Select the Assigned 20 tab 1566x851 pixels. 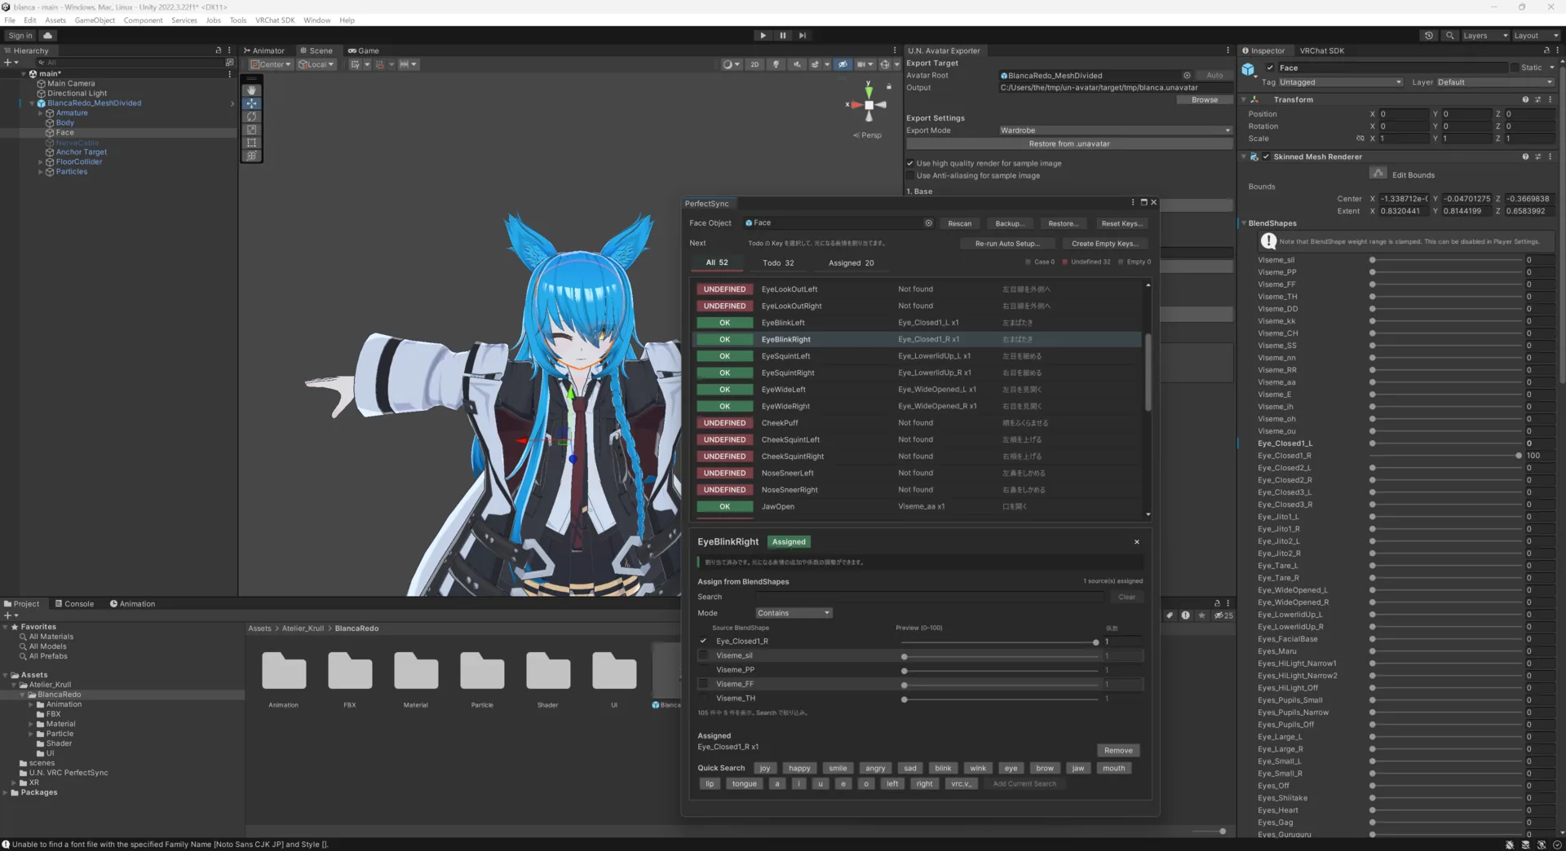tap(851, 262)
